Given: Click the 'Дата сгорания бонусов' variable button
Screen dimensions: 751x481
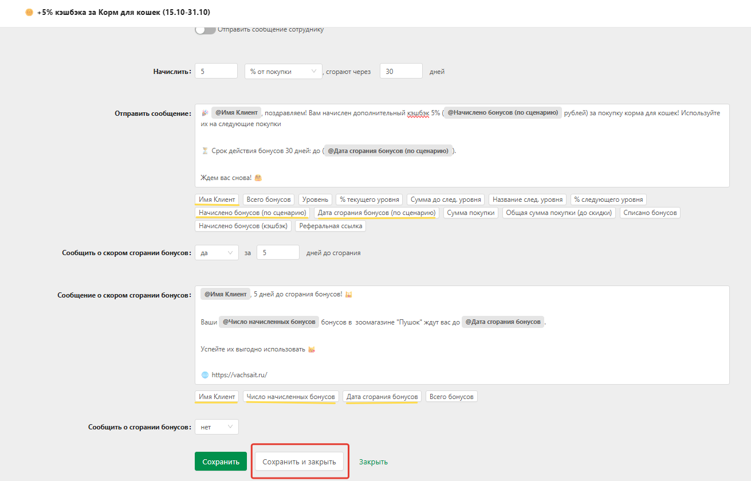Looking at the screenshot, I should (x=382, y=397).
